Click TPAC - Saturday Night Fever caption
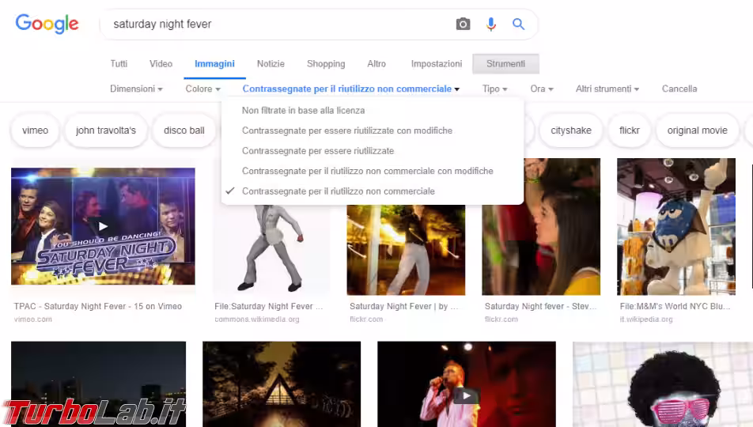The image size is (753, 427). [98, 307]
